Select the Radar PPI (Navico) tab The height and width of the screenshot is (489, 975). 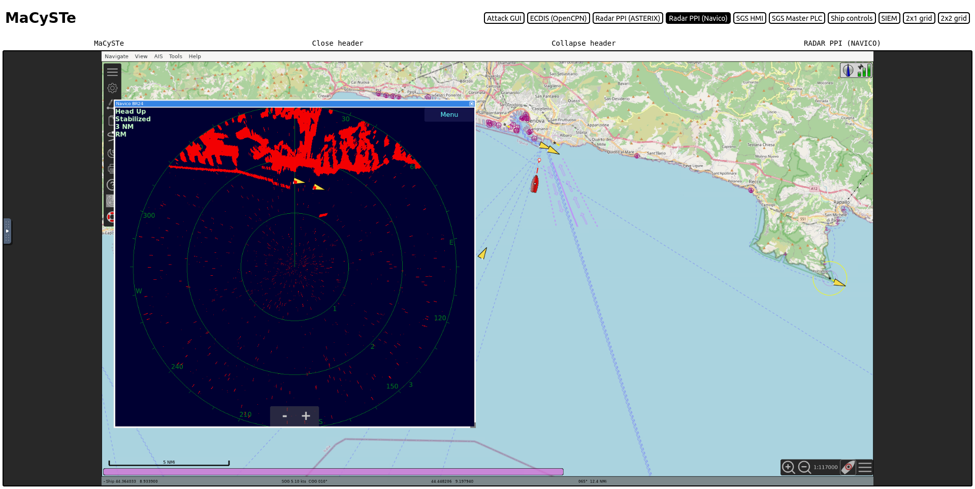pos(698,18)
